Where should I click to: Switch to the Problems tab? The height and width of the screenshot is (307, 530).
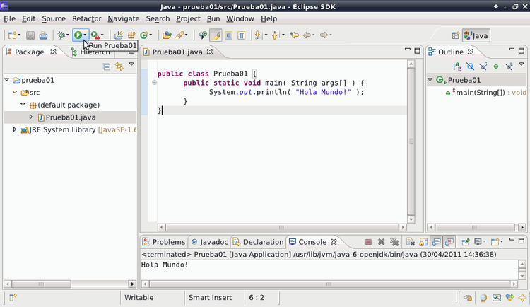(x=164, y=242)
